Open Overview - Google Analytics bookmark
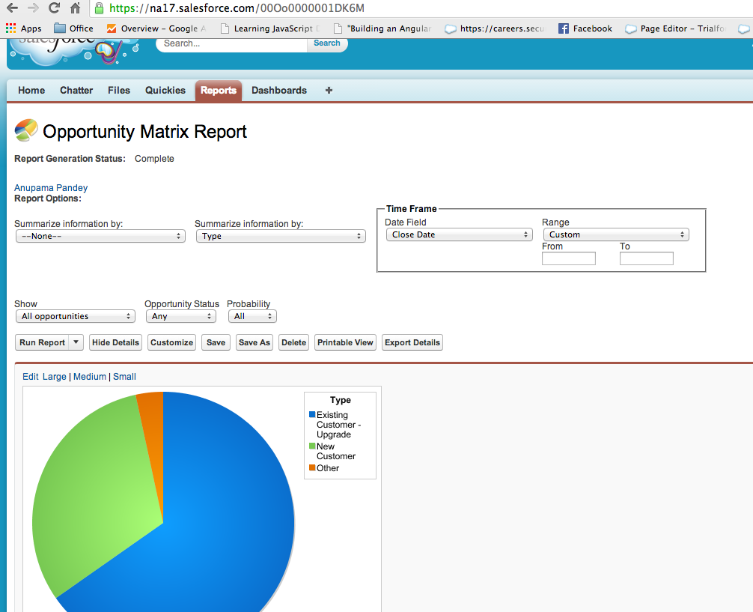Image resolution: width=753 pixels, height=612 pixels. click(156, 28)
